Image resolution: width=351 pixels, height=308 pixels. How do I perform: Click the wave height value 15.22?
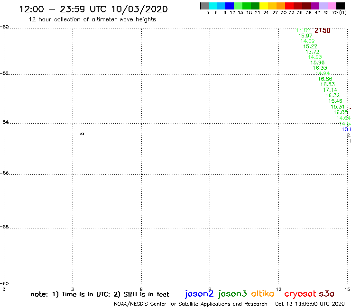pyautogui.click(x=310, y=46)
